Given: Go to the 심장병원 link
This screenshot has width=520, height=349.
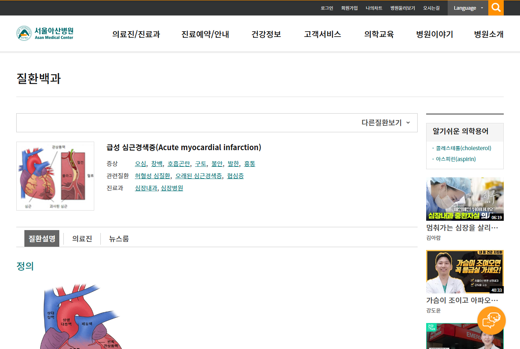Looking at the screenshot, I should [x=172, y=188].
